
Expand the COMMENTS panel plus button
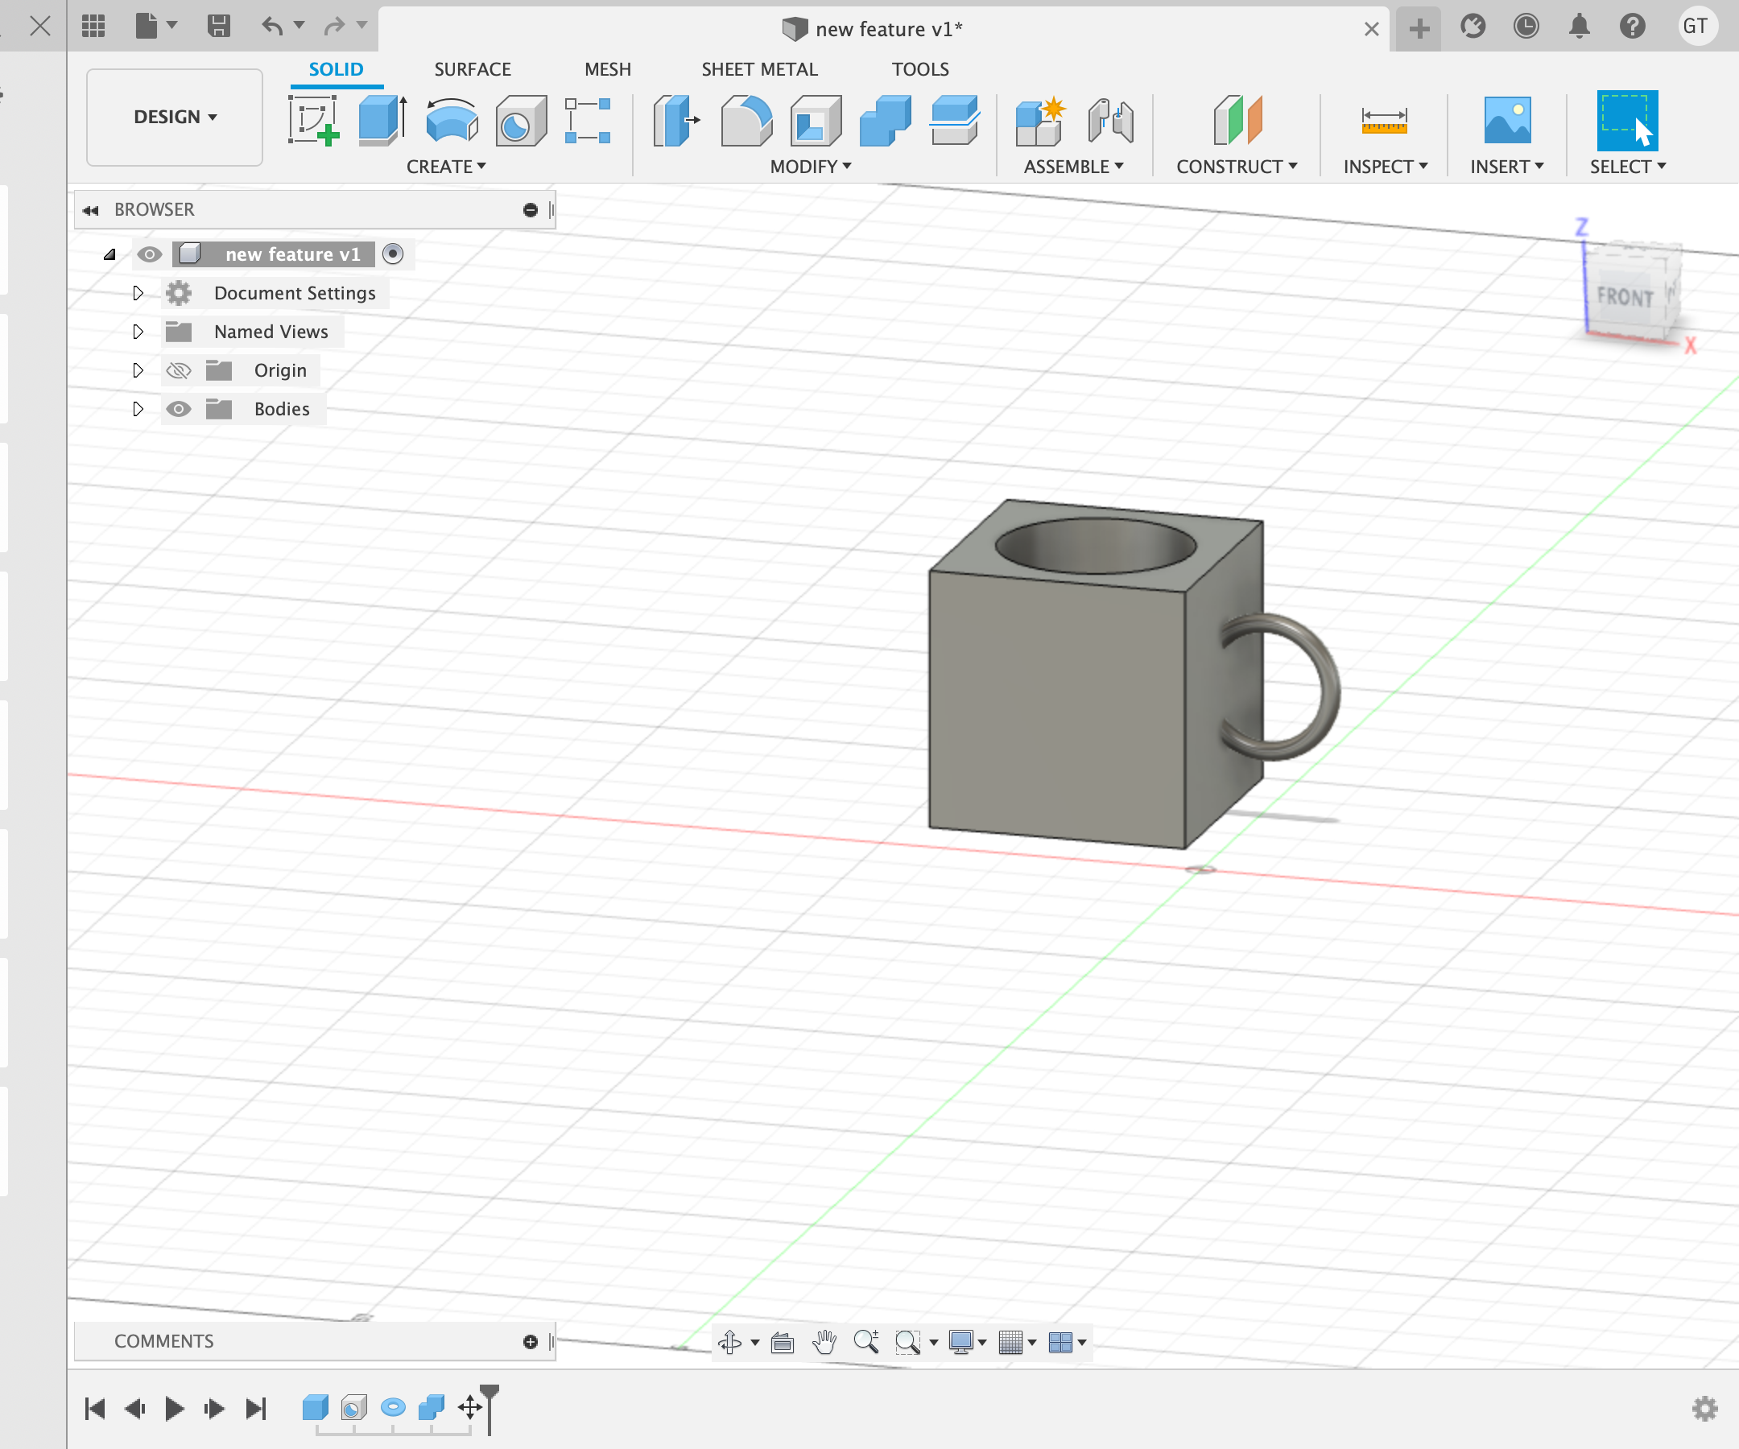click(531, 1342)
